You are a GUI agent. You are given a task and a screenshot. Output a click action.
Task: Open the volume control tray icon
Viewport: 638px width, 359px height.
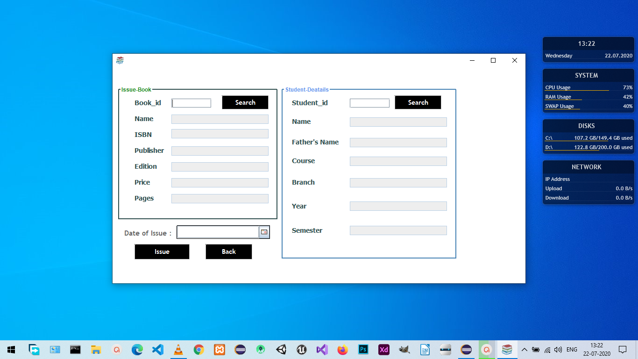pos(558,350)
